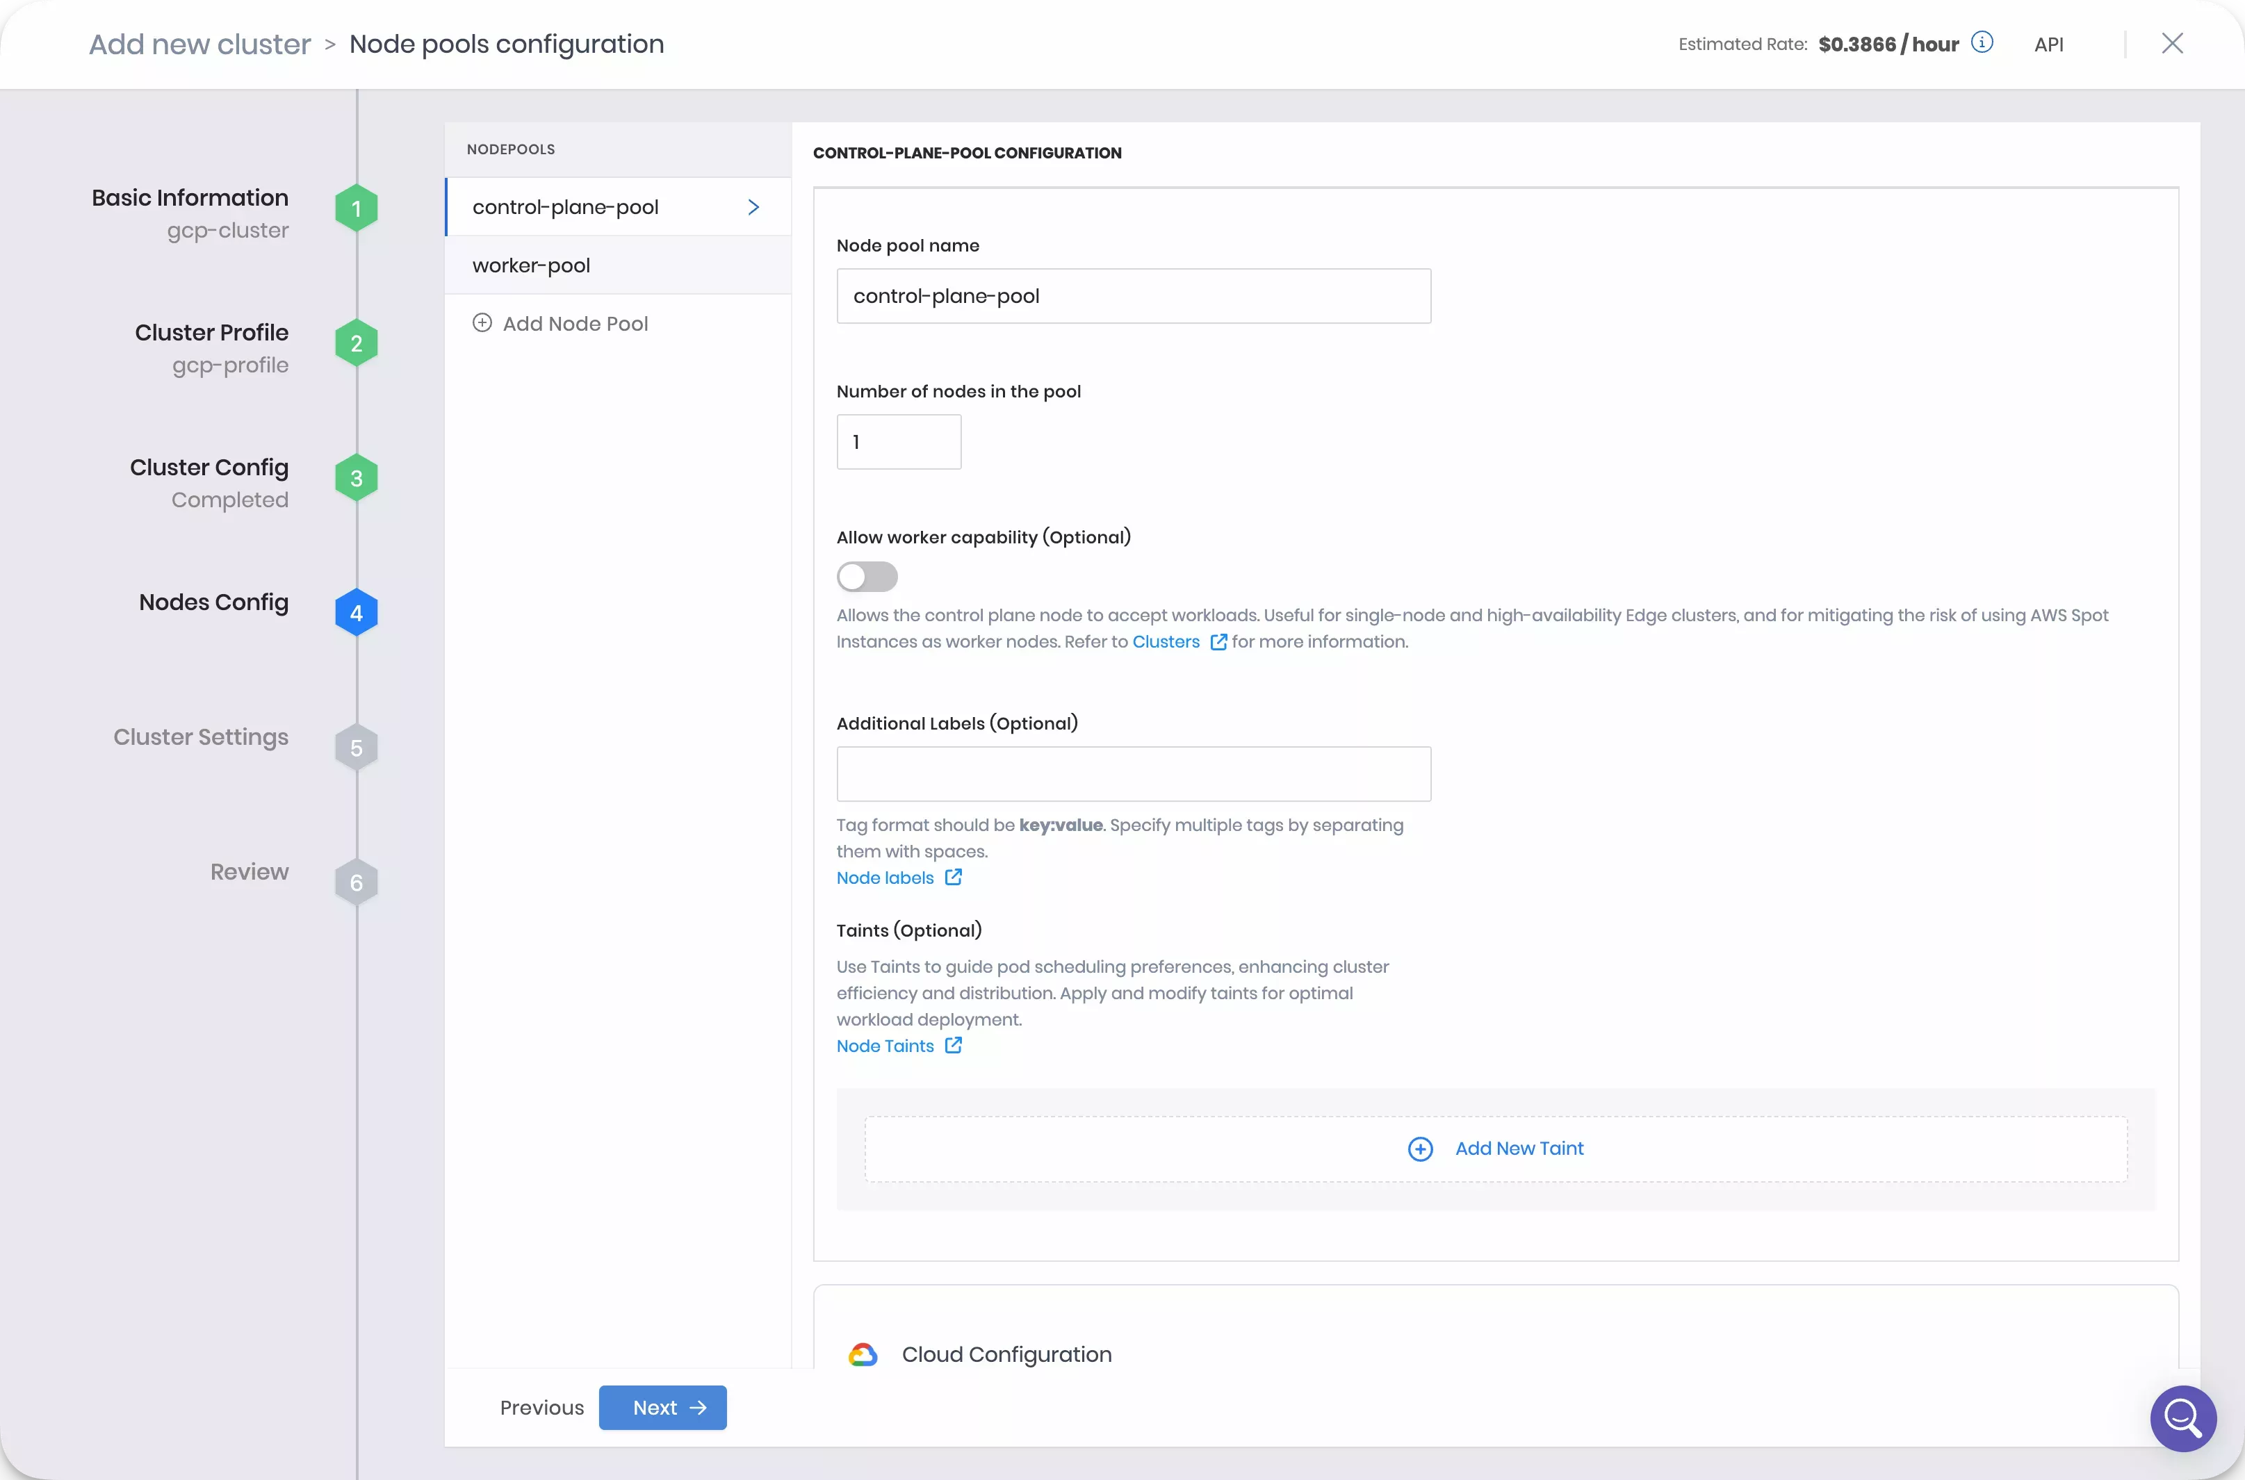The height and width of the screenshot is (1480, 2245).
Task: Click the Node pool name field
Action: tap(1133, 297)
